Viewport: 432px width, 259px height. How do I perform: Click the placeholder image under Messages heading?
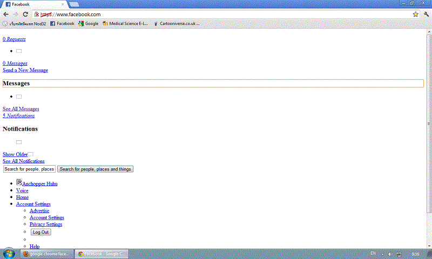19,97
